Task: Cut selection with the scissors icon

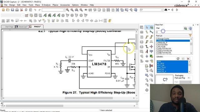Action: point(22,10)
